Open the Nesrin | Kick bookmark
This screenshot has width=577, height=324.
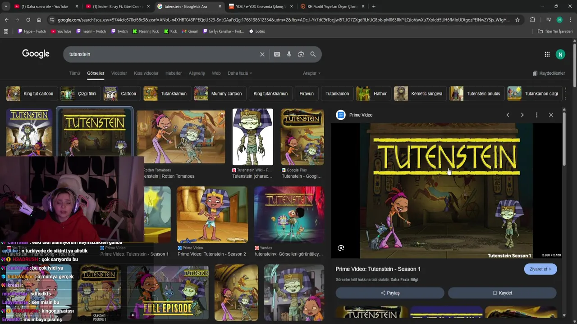(x=146, y=31)
